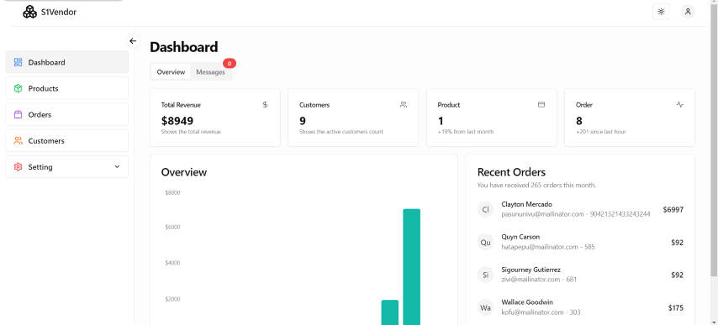Click the shorter teal bar in Overview chart
Viewport: 718px width, 325px height.
tap(389, 312)
